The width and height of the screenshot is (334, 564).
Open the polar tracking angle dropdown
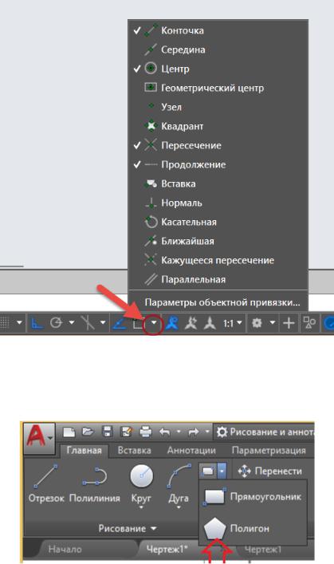pos(72,322)
